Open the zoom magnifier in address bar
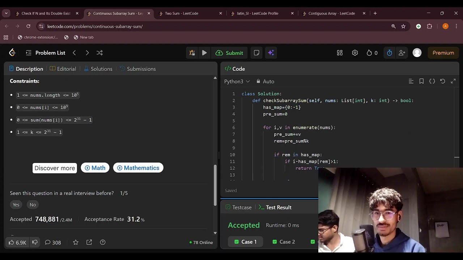463x260 pixels. [x=394, y=26]
